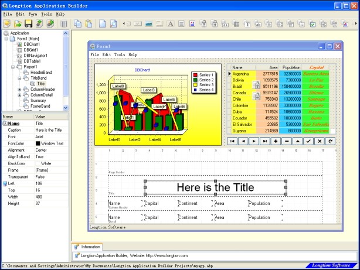
Task: Open the Form menu in main menu bar
Action: click(x=32, y=13)
